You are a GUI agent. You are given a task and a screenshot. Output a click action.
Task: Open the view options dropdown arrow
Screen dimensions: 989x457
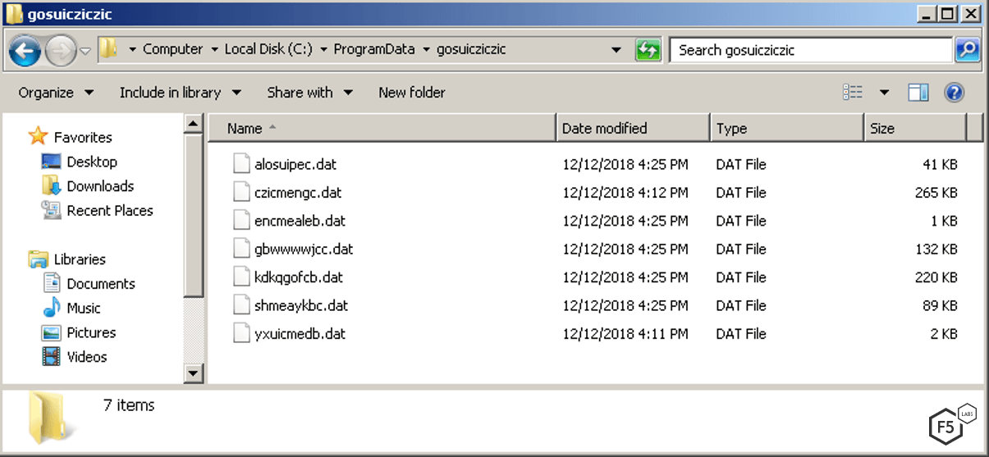point(884,93)
